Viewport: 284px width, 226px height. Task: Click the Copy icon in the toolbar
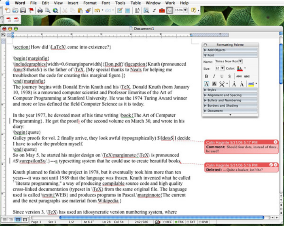pyautogui.click(x=72, y=10)
